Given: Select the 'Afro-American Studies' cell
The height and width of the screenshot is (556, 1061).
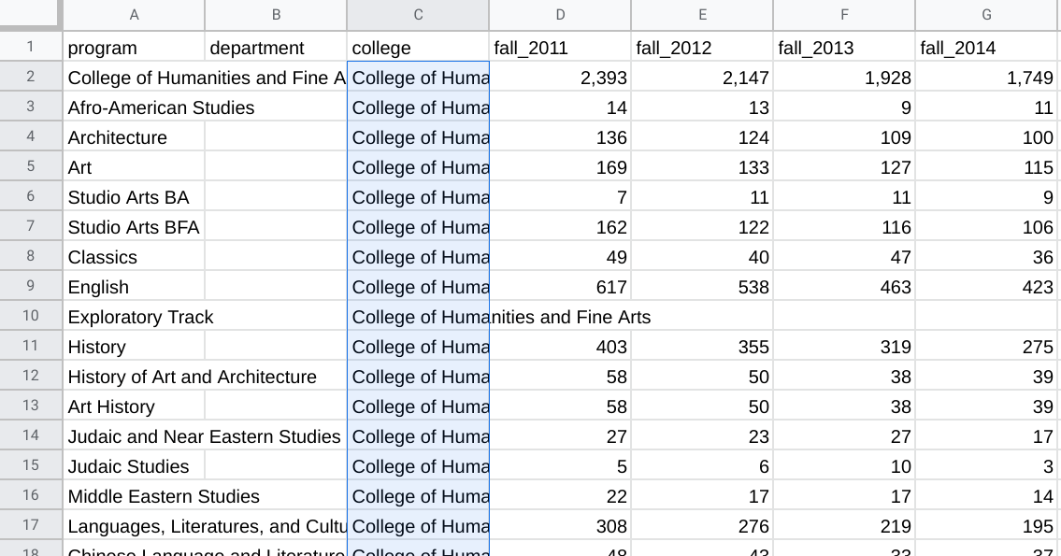Looking at the screenshot, I should (x=134, y=107).
